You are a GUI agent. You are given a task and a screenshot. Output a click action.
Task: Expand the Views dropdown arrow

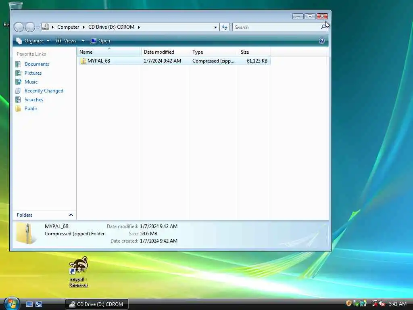pyautogui.click(x=83, y=41)
